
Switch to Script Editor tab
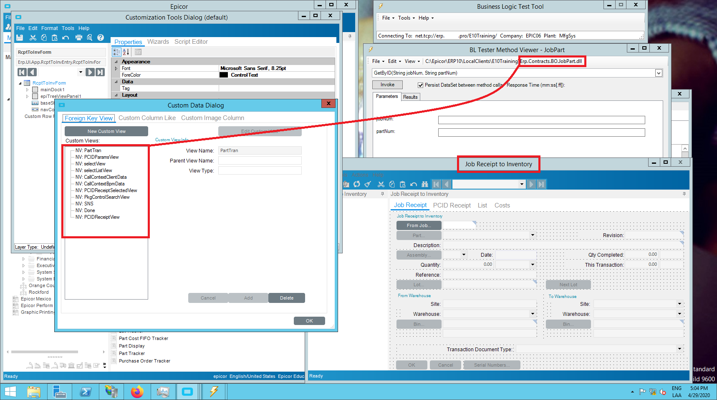(x=191, y=42)
